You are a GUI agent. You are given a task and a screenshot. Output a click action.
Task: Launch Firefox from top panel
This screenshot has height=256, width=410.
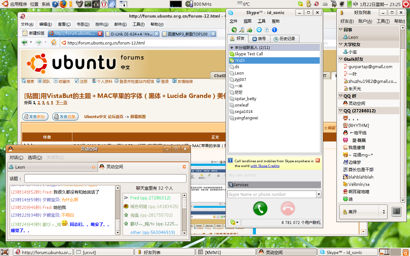point(63,4)
